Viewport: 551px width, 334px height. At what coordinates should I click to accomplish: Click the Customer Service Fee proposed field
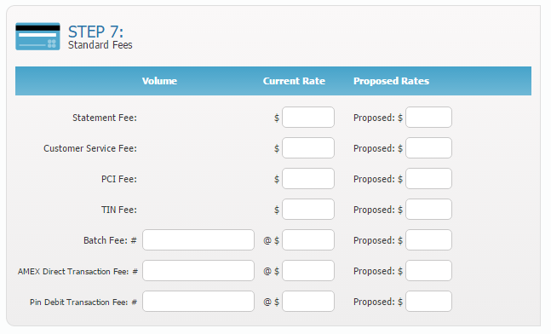pyautogui.click(x=428, y=148)
